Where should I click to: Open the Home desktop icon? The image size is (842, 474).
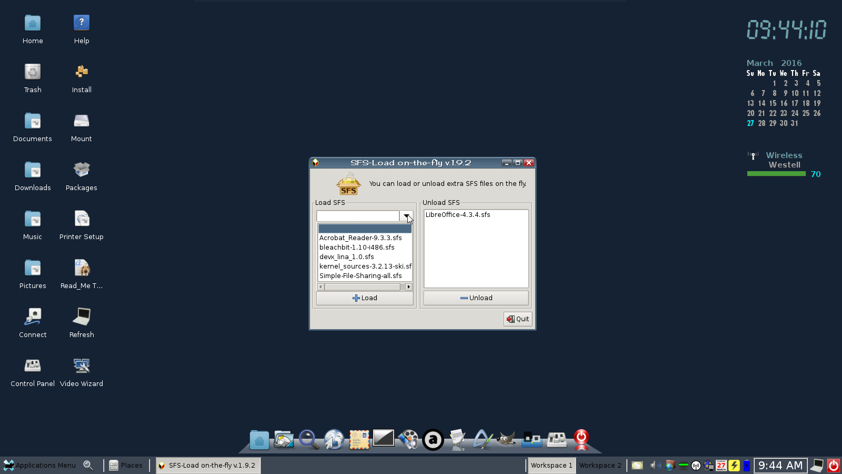33,29
